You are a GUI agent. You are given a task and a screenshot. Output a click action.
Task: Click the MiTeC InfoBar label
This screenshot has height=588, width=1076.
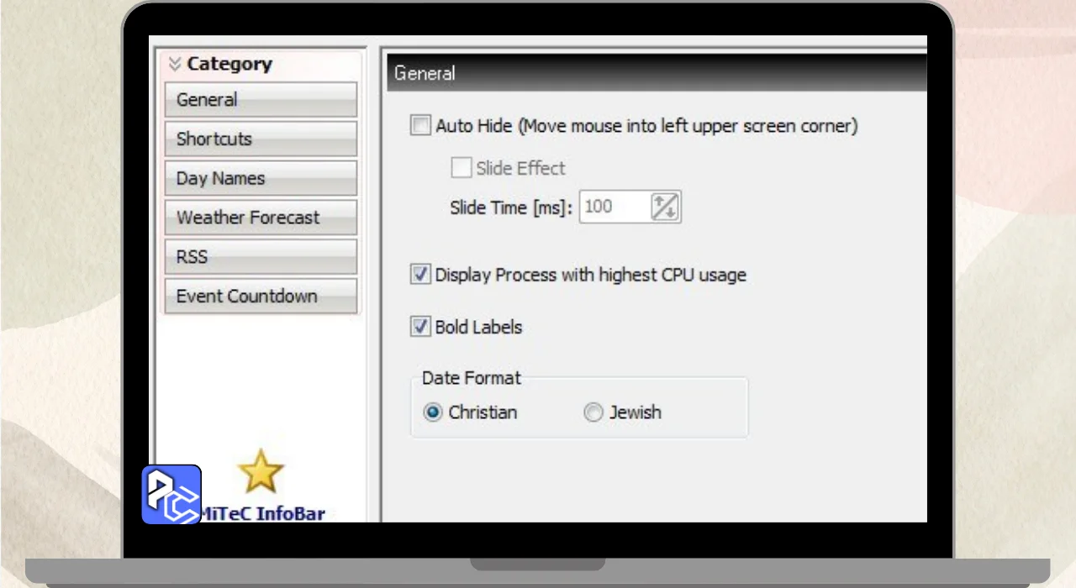[262, 514]
